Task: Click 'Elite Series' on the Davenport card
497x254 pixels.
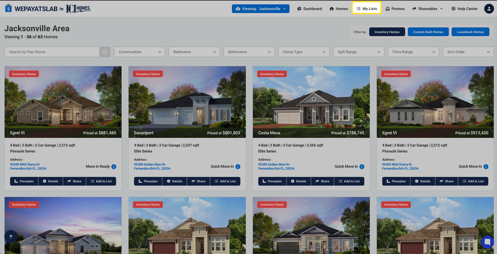Action: click(143, 151)
